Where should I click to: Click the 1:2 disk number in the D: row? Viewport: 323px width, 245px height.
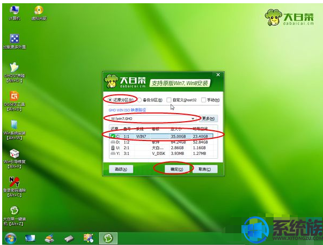[x=127, y=142]
